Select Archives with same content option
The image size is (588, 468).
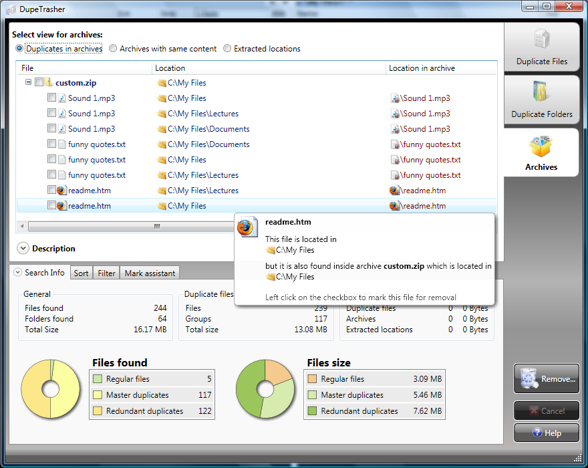click(x=113, y=48)
